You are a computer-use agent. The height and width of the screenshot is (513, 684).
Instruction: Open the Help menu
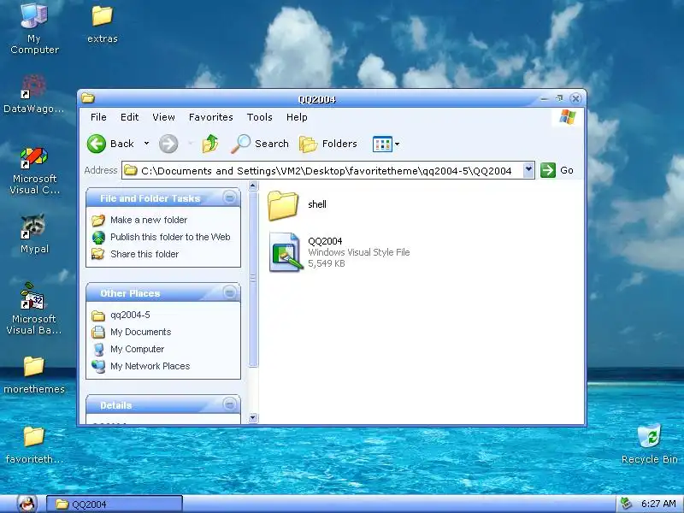click(x=297, y=117)
